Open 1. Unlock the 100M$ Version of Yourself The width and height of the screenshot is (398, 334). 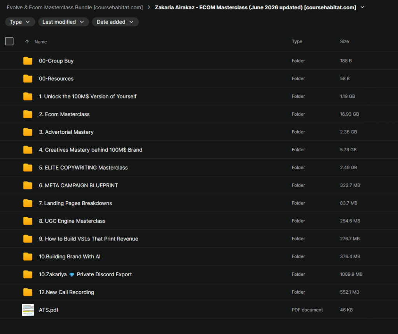click(x=87, y=96)
